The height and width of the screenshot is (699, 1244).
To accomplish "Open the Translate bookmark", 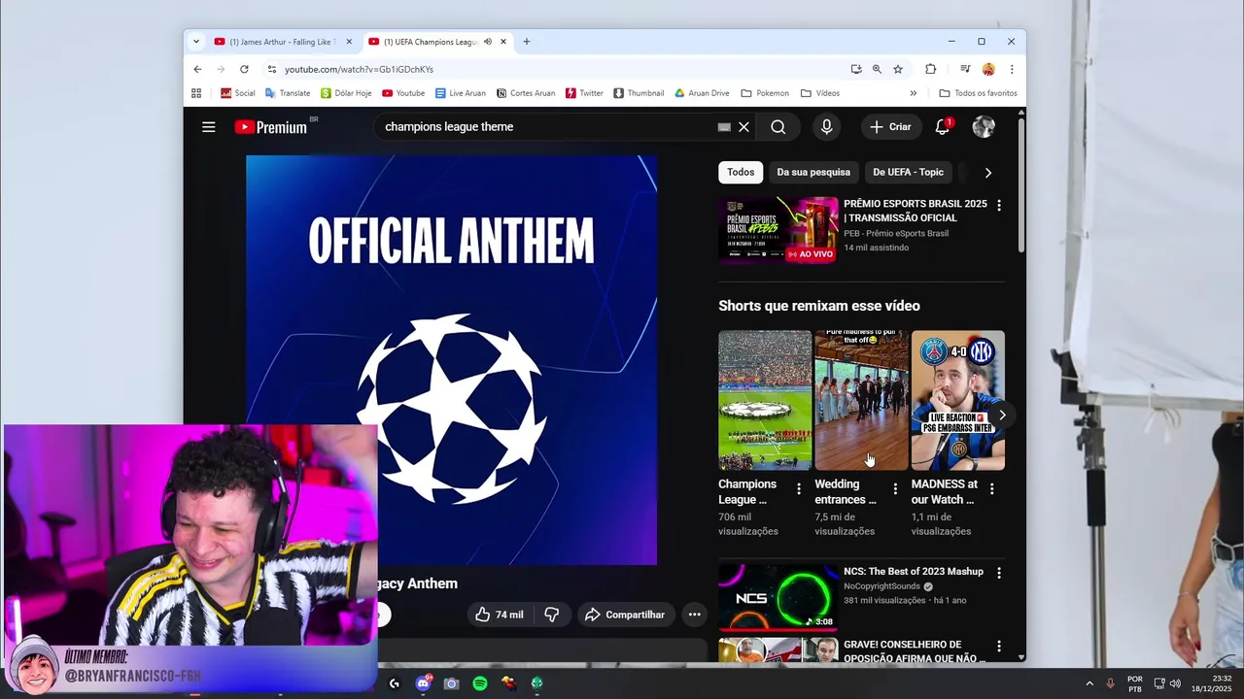I will coord(288,93).
